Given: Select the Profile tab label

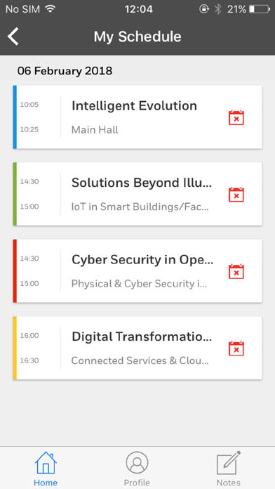Looking at the screenshot, I should [137, 483].
